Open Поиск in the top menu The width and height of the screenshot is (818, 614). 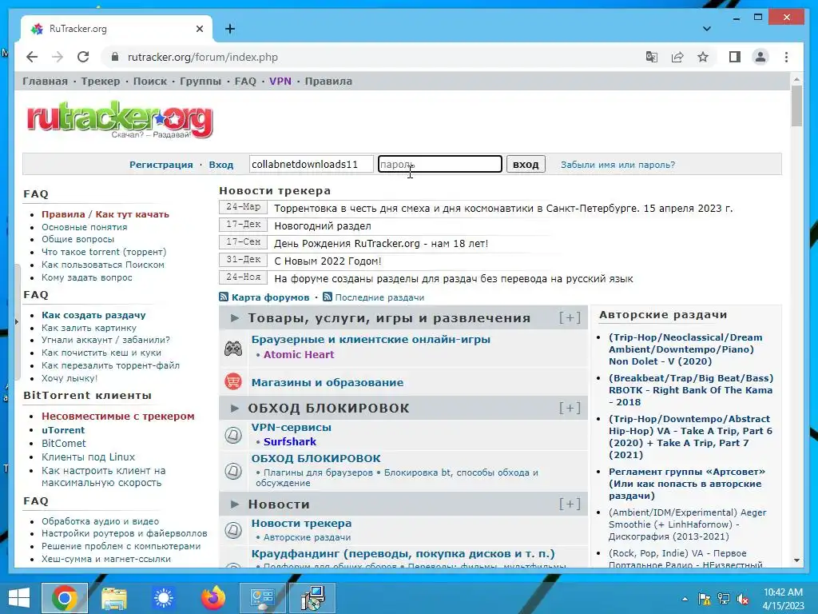tap(149, 81)
